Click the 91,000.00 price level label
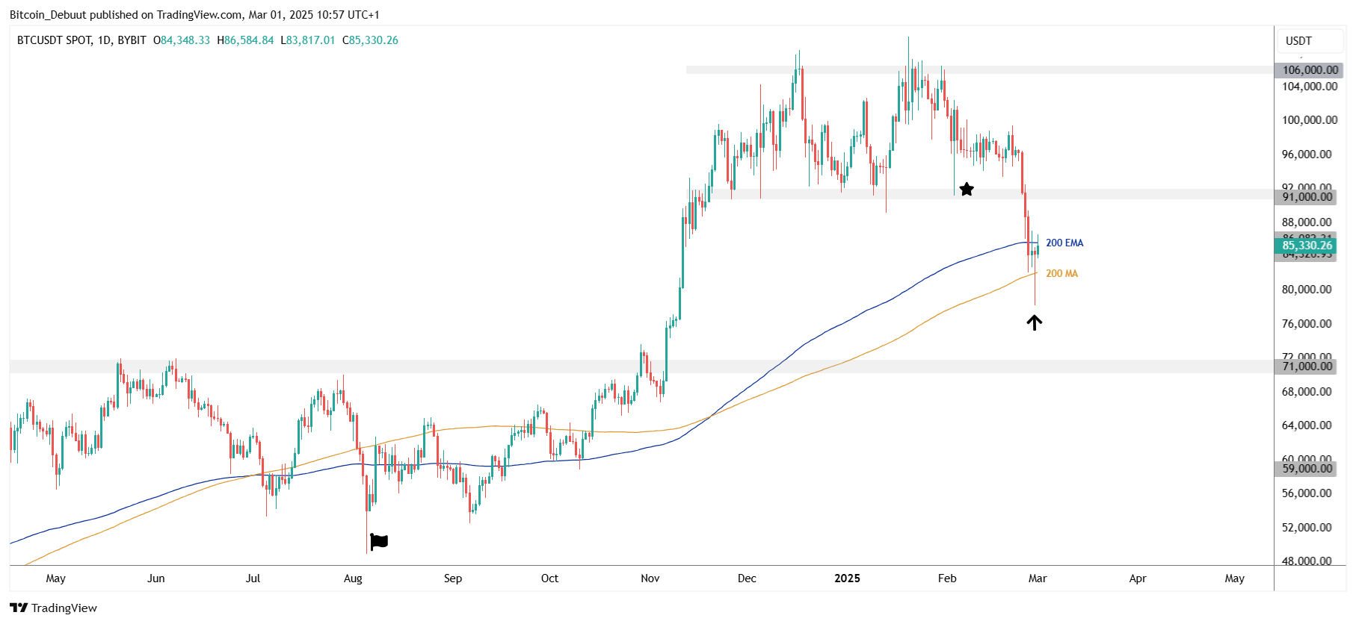The height and width of the screenshot is (624, 1356). (x=1307, y=197)
